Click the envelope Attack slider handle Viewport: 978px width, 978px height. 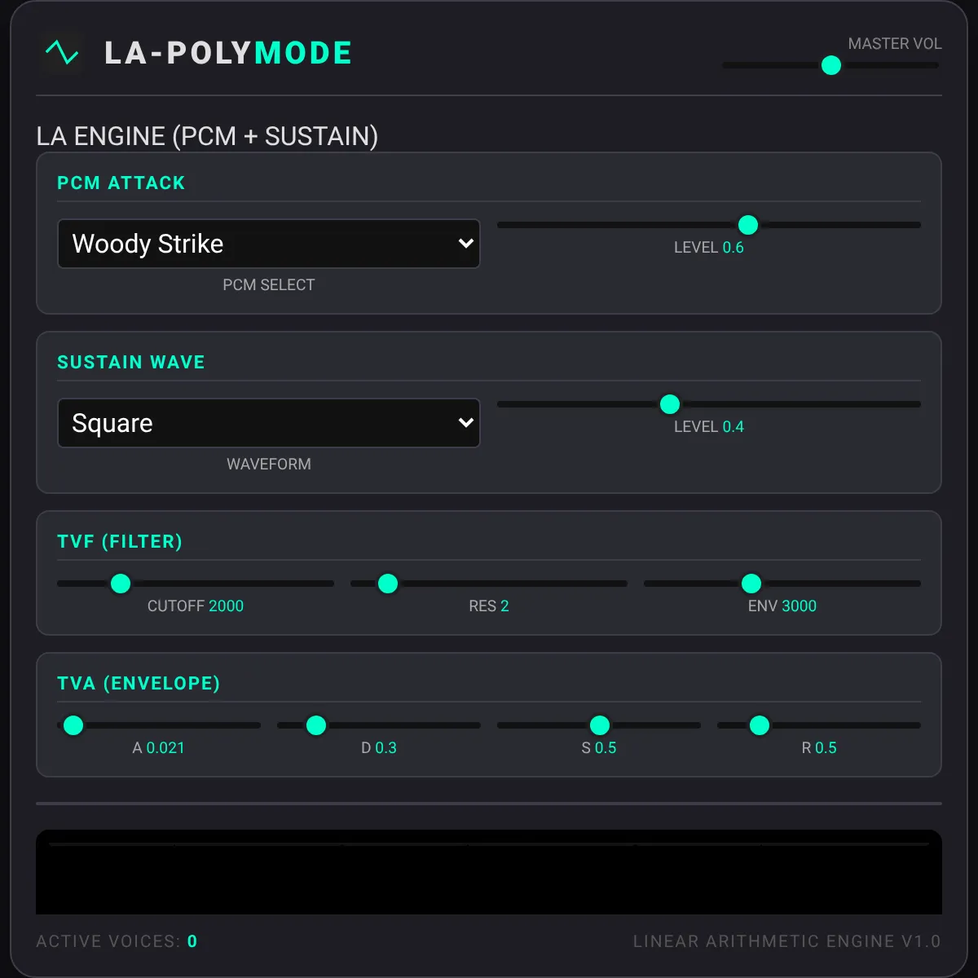pyautogui.click(x=73, y=725)
